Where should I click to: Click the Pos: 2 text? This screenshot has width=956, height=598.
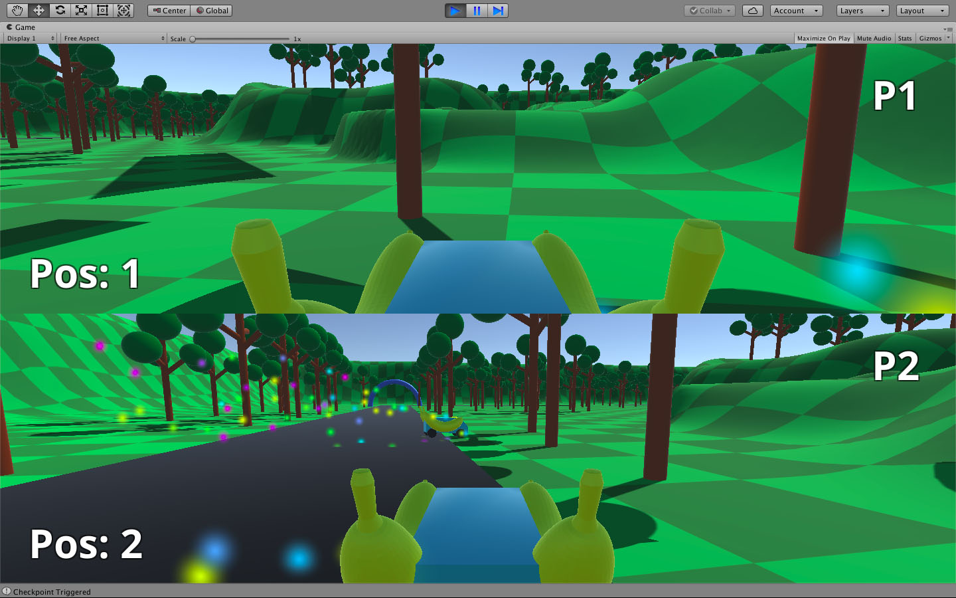86,544
